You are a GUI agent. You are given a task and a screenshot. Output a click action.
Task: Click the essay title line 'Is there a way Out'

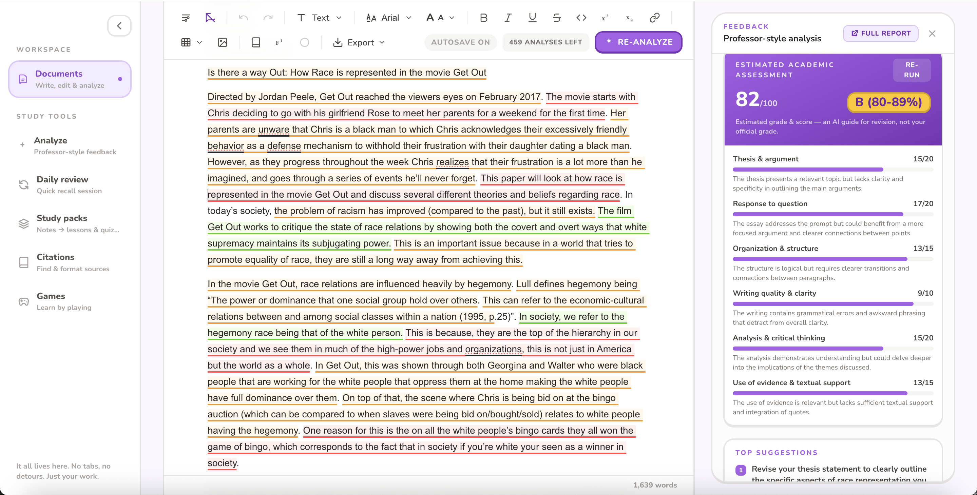point(347,73)
